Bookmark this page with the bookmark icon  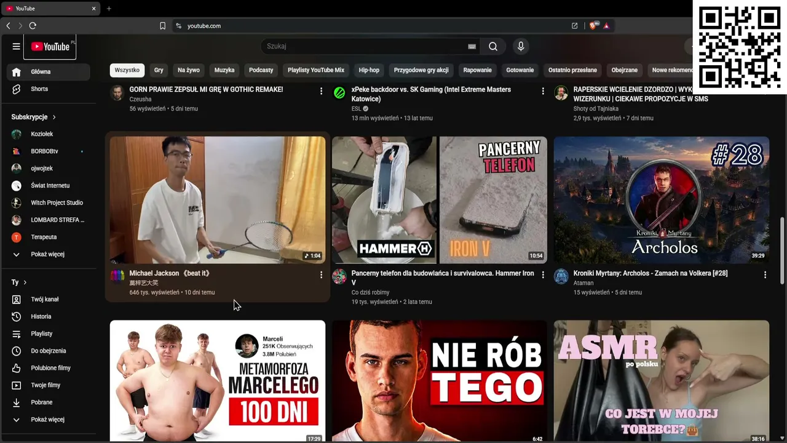[162, 26]
